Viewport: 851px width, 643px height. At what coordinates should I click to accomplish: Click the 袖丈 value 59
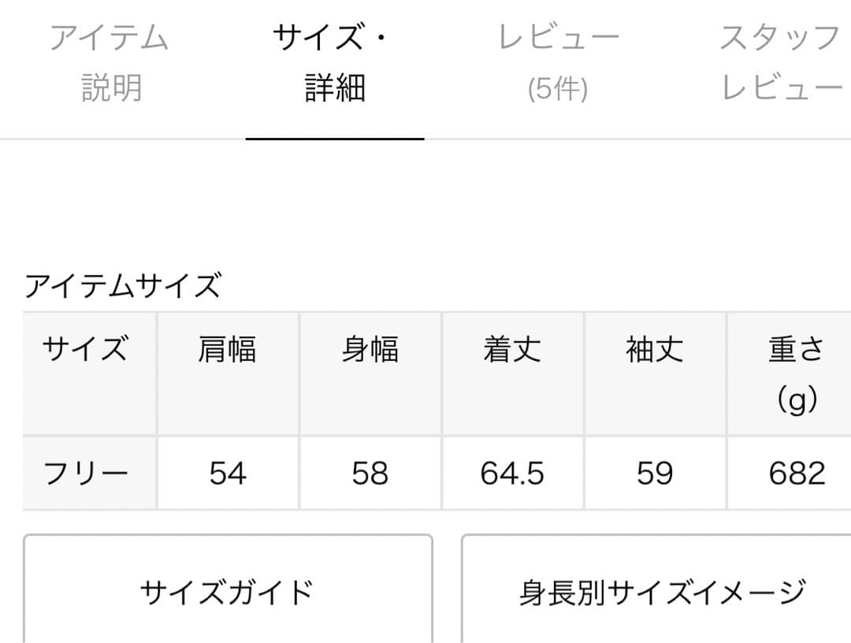(x=656, y=472)
